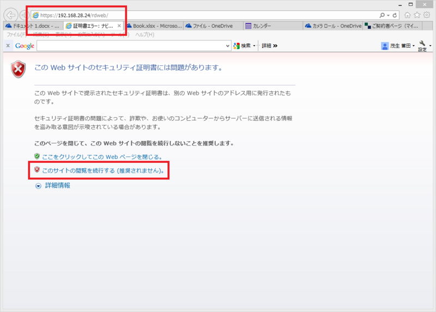This screenshot has width=436, height=312.
Task: Switch to the ご契約者ページ tab
Action: tap(392, 26)
